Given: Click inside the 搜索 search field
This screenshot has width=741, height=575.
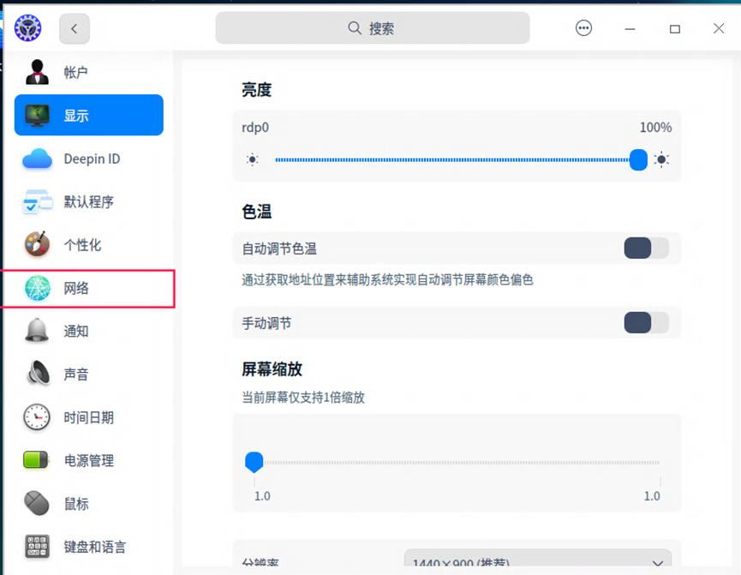Looking at the screenshot, I should click(x=372, y=27).
